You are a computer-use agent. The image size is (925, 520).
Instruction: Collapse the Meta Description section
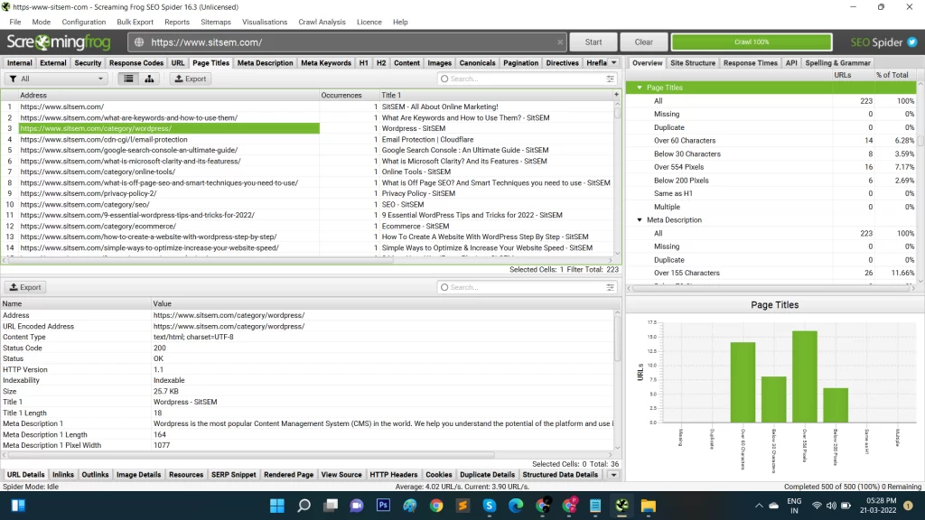point(640,220)
